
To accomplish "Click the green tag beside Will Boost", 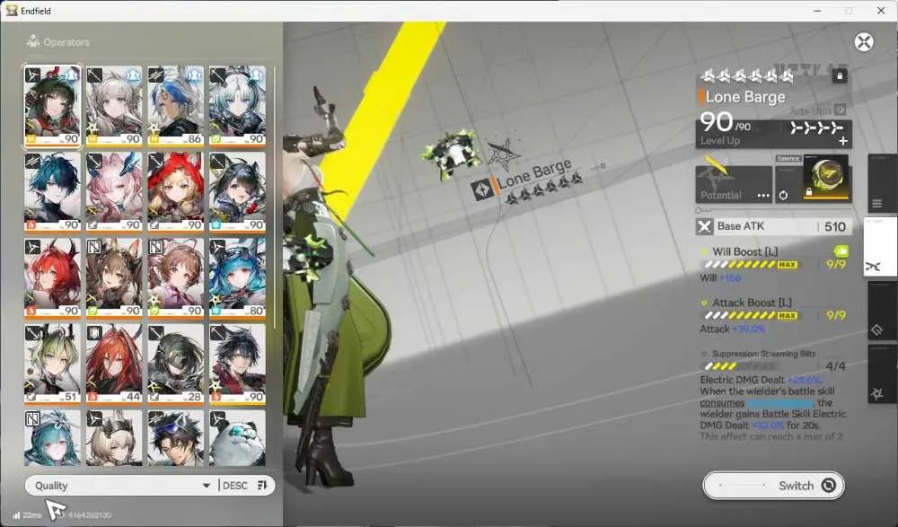I will pyautogui.click(x=841, y=250).
